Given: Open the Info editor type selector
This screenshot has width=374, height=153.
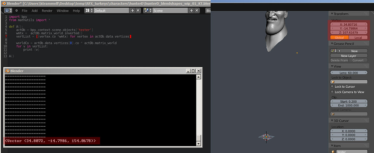Looking at the screenshot, I should 8,10.
